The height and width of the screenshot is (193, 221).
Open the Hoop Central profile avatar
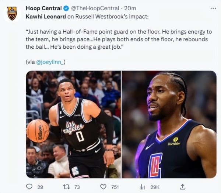click(x=12, y=14)
